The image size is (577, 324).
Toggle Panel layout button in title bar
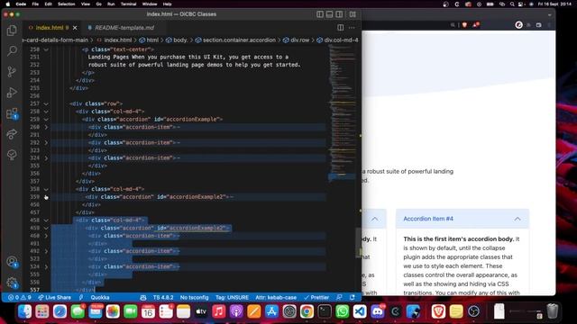click(330, 14)
